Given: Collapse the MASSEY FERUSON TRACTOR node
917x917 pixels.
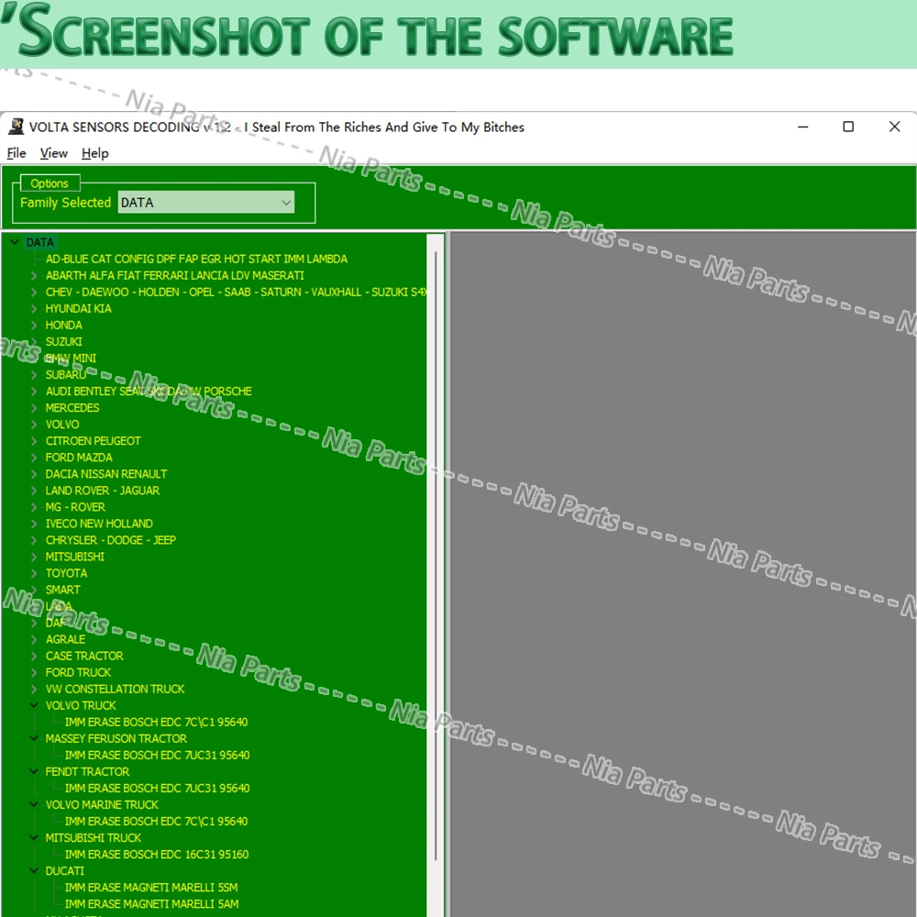Looking at the screenshot, I should pos(34,738).
